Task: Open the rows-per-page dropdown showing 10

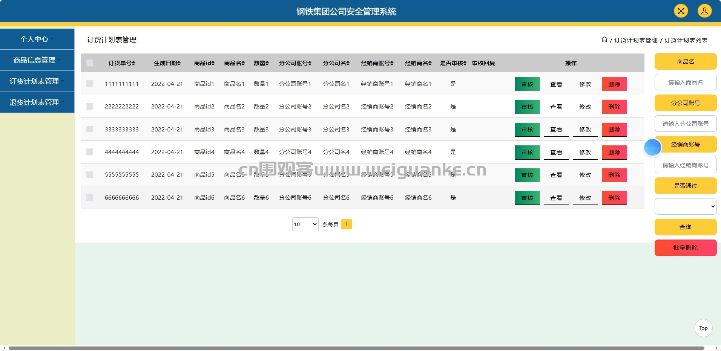Action: 305,224
